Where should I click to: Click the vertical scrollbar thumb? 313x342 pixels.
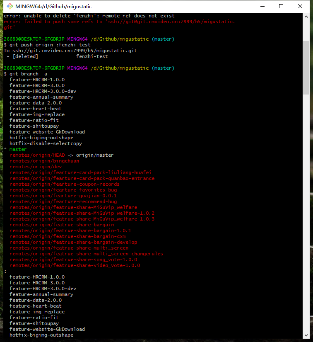click(306, 68)
